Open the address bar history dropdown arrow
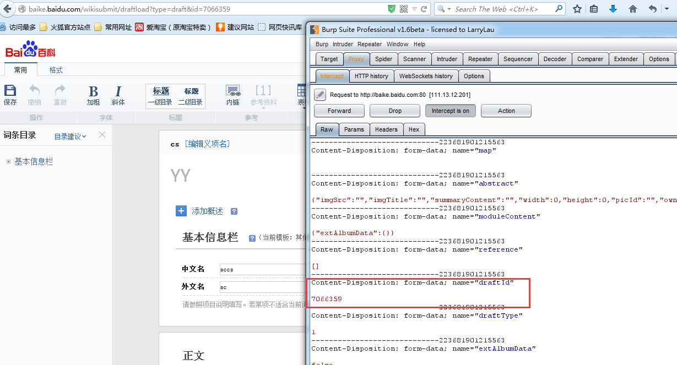 point(414,9)
